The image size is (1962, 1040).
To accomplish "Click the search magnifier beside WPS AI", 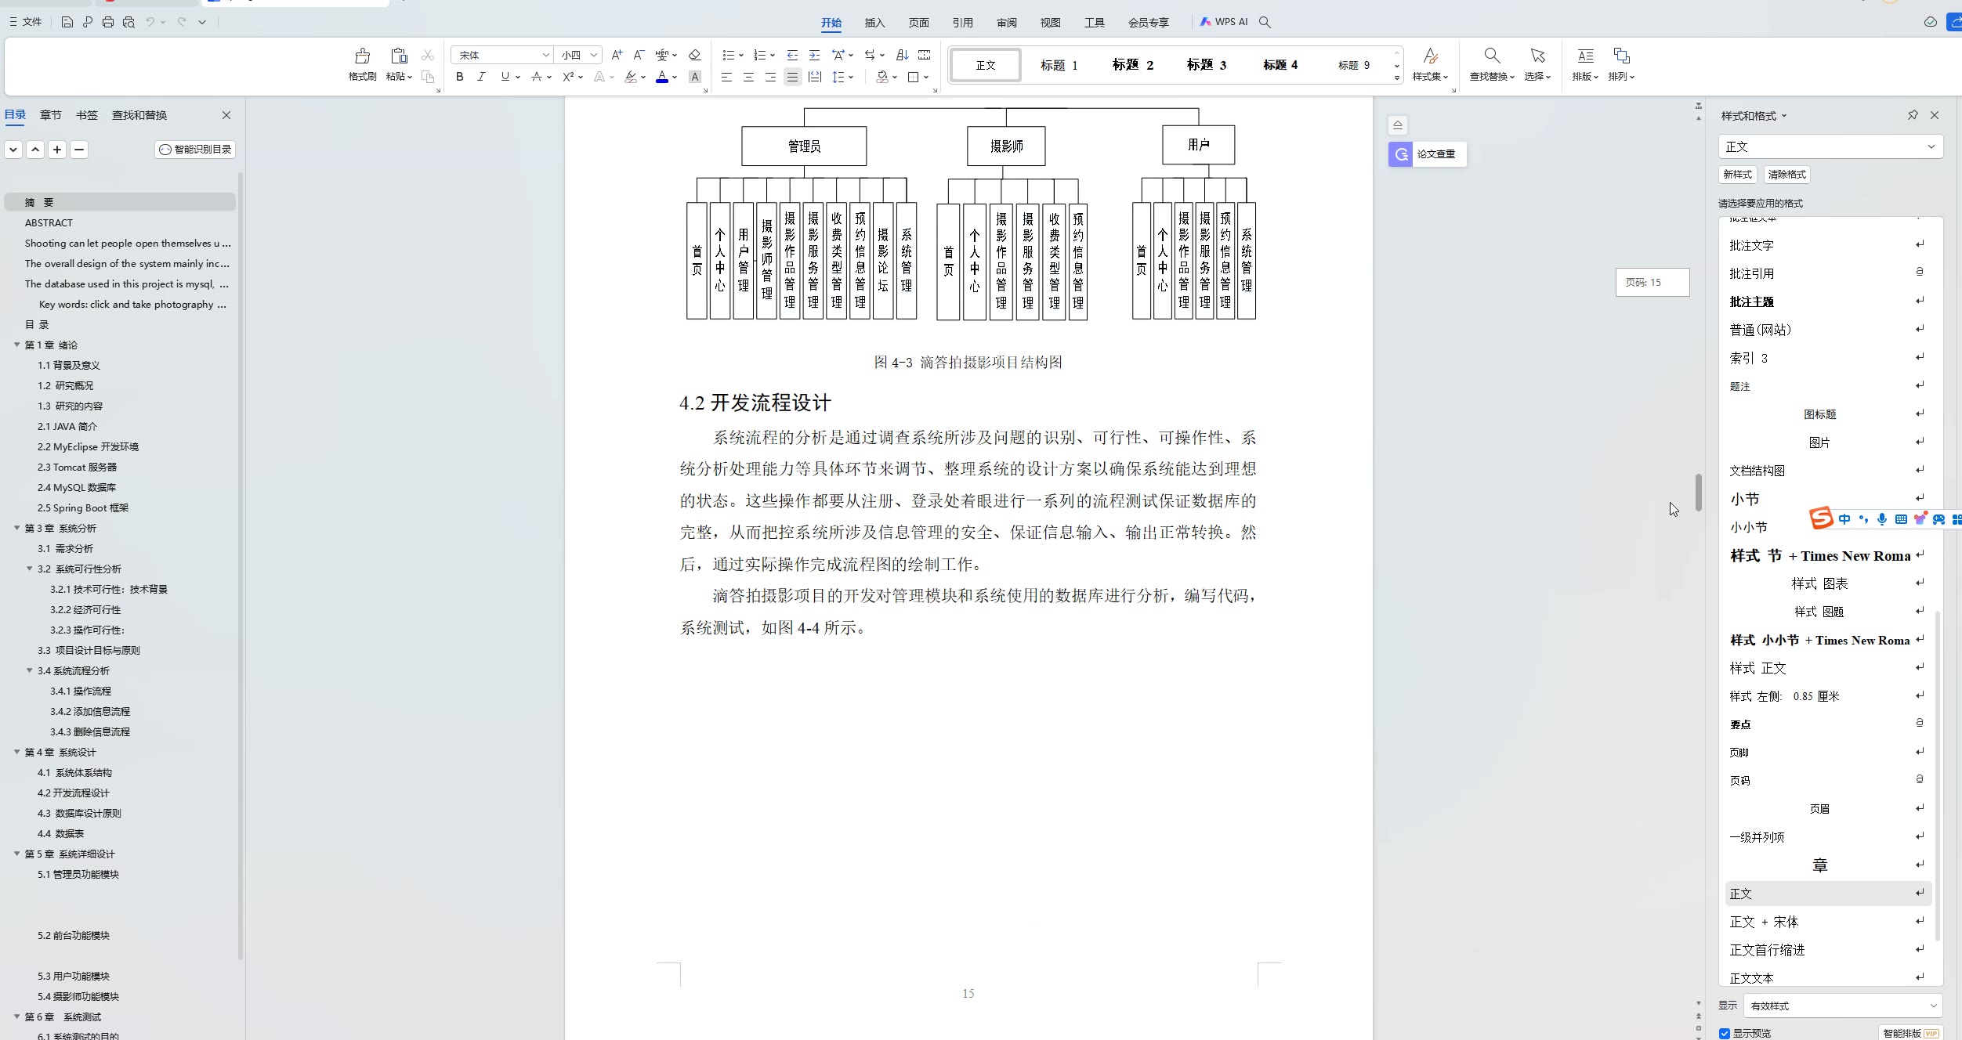I will 1265,22.
